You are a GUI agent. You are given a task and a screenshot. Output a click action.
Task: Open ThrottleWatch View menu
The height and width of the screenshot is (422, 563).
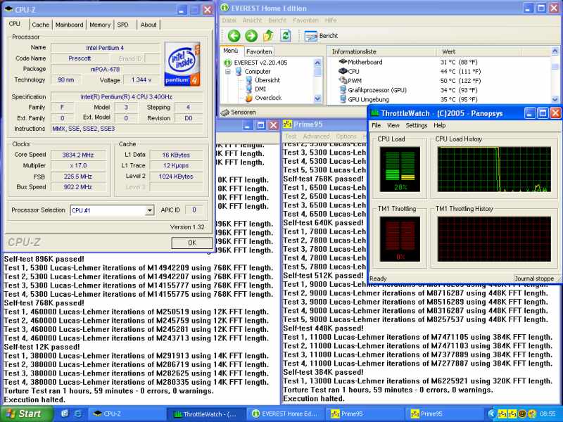[393, 125]
